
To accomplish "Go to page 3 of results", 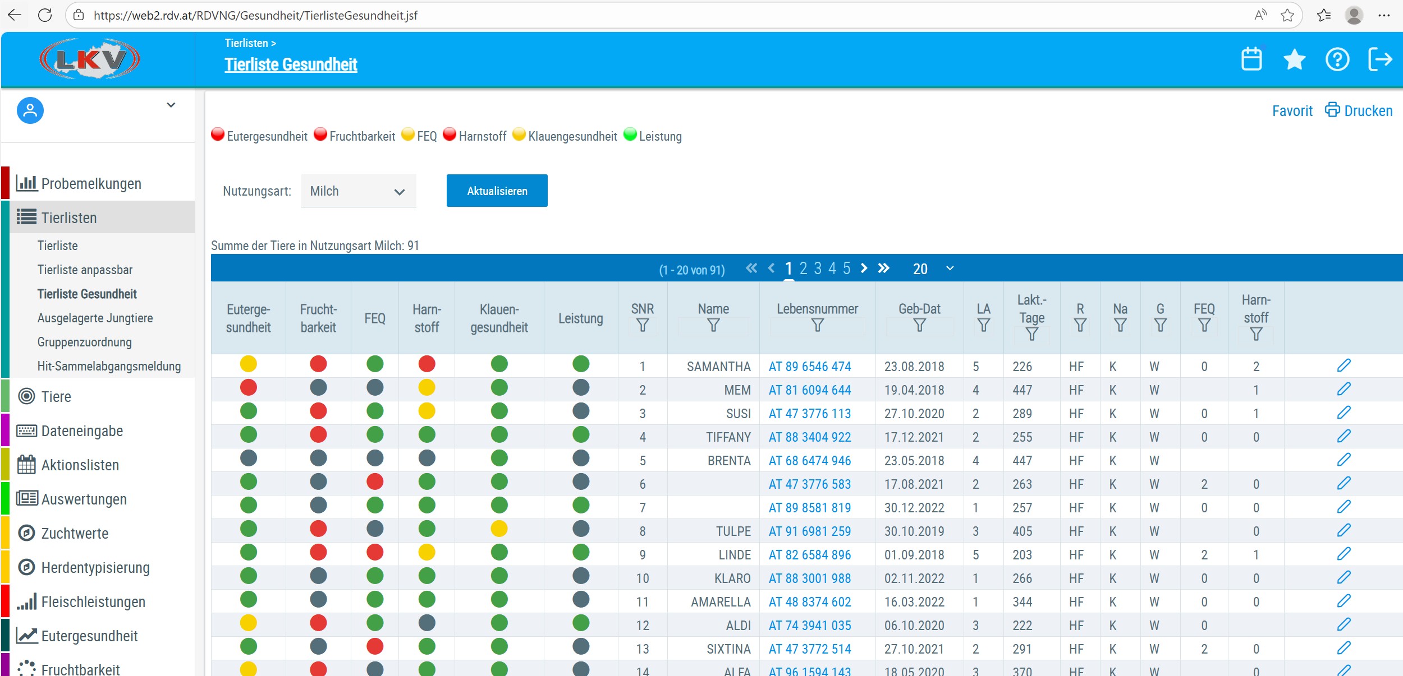I will 818,268.
